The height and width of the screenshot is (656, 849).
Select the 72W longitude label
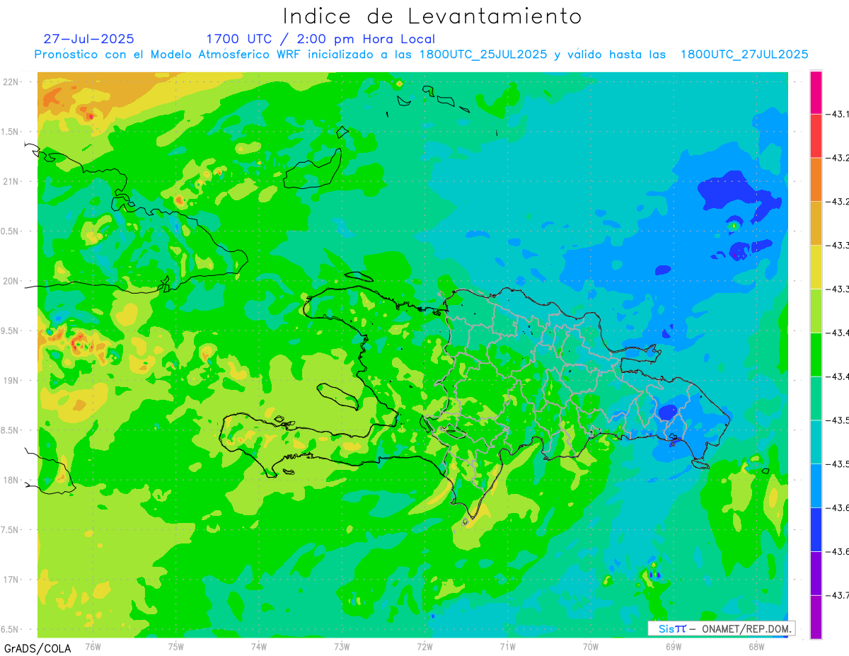click(424, 647)
